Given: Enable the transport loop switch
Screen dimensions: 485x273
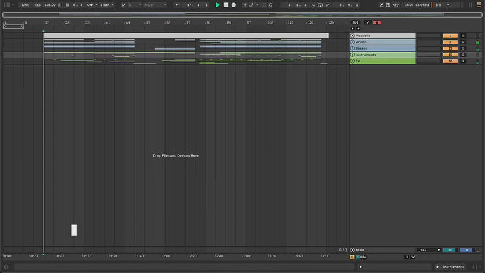Looking at the screenshot, I should coord(319,5).
